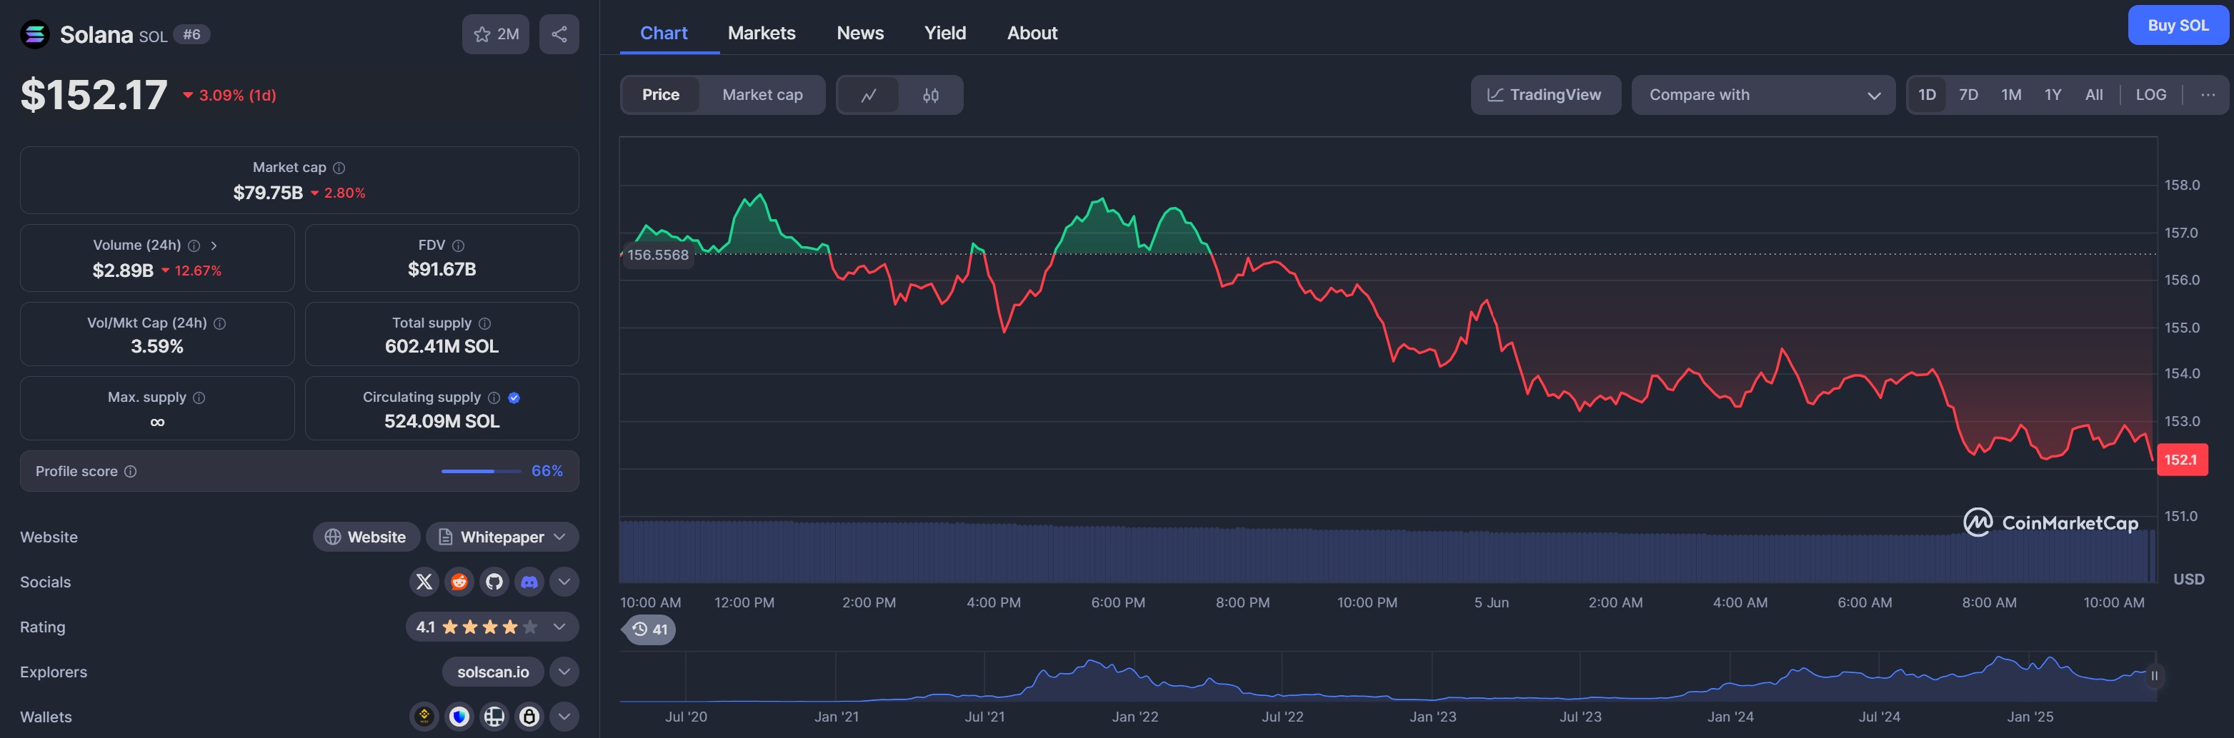Viewport: 2234px width, 738px height.
Task: Click the Ledger wallet icon
Action: [494, 717]
